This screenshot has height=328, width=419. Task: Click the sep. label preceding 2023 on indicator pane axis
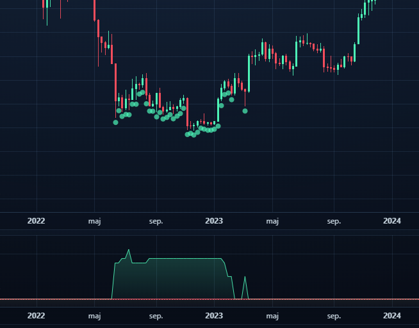click(156, 316)
